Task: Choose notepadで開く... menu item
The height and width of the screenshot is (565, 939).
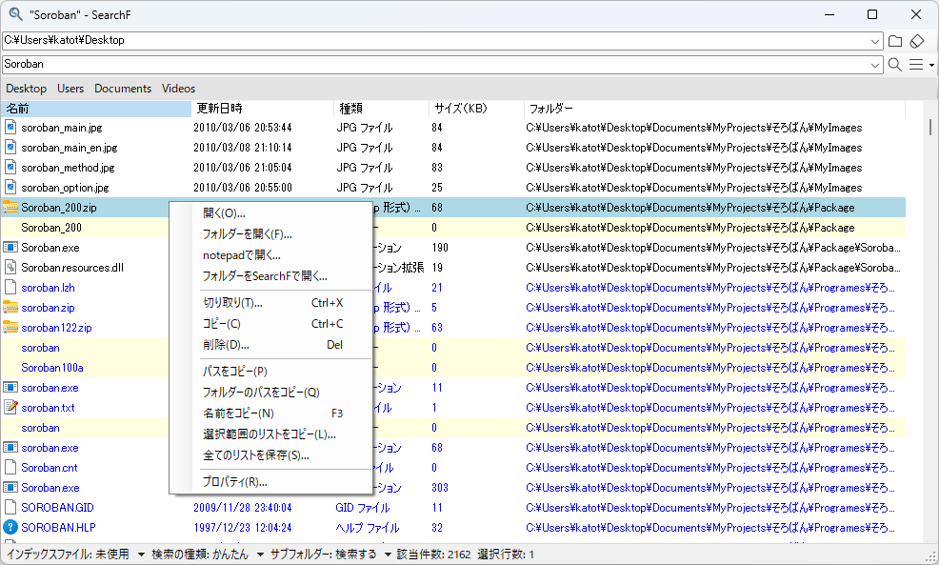Action: pyautogui.click(x=270, y=255)
